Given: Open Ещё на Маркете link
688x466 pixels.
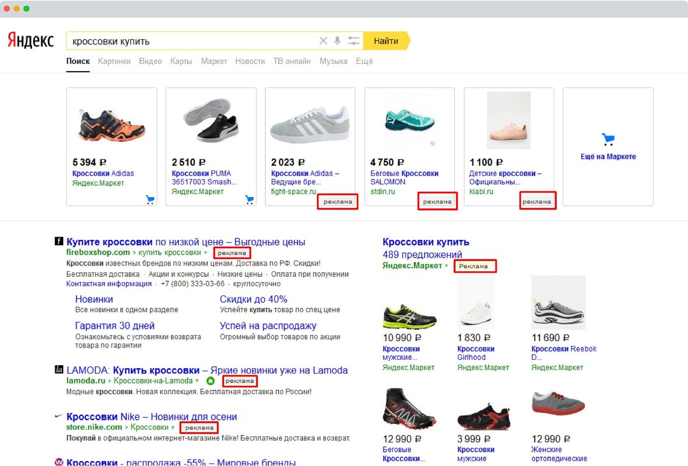Looking at the screenshot, I should (608, 157).
